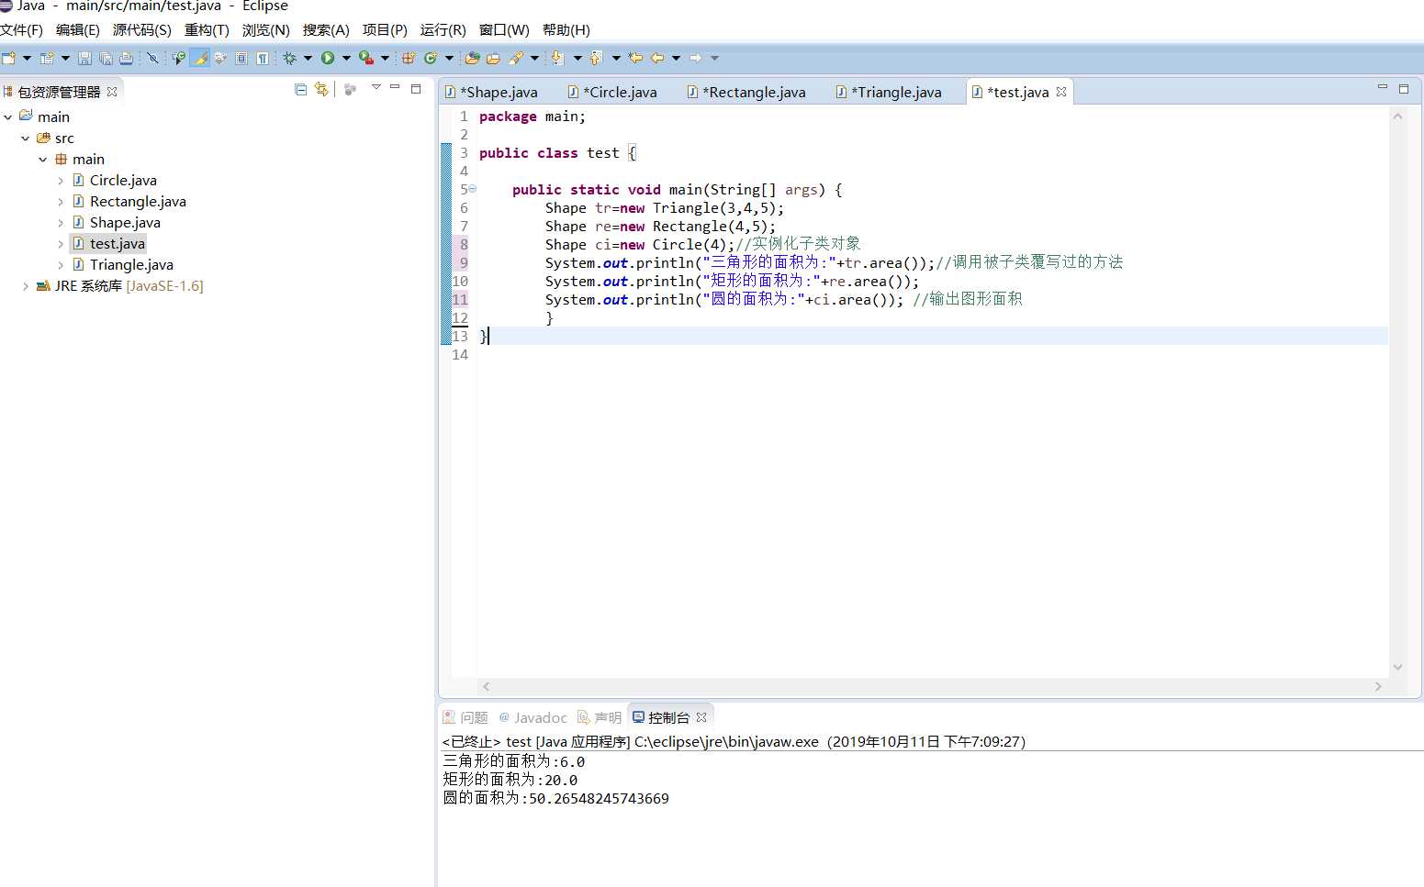Switch to the *Shape.java editor tab
The height and width of the screenshot is (887, 1424).
(492, 92)
